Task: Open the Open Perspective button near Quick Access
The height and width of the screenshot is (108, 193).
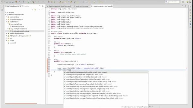Action: click(183, 2)
